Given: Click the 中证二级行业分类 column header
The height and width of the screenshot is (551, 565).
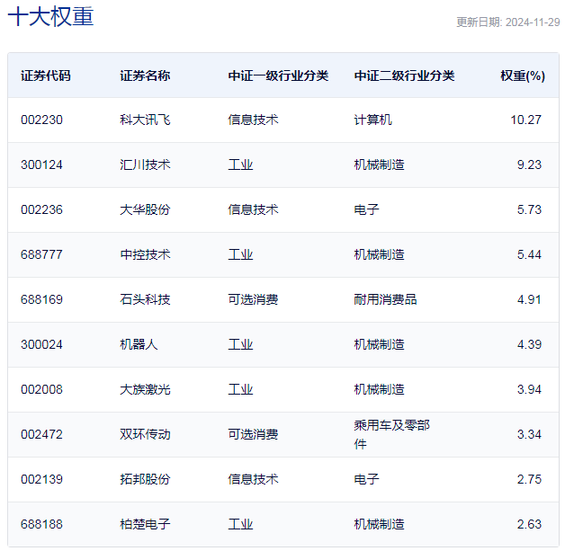Looking at the screenshot, I should coord(404,76).
